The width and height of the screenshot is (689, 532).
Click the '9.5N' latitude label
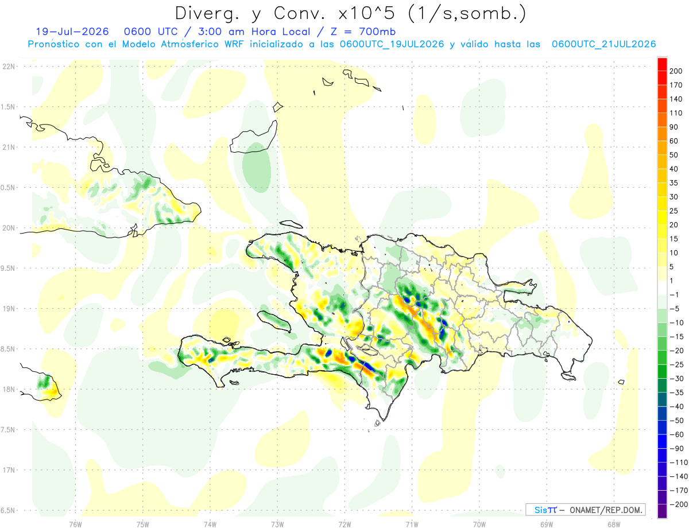[7, 268]
